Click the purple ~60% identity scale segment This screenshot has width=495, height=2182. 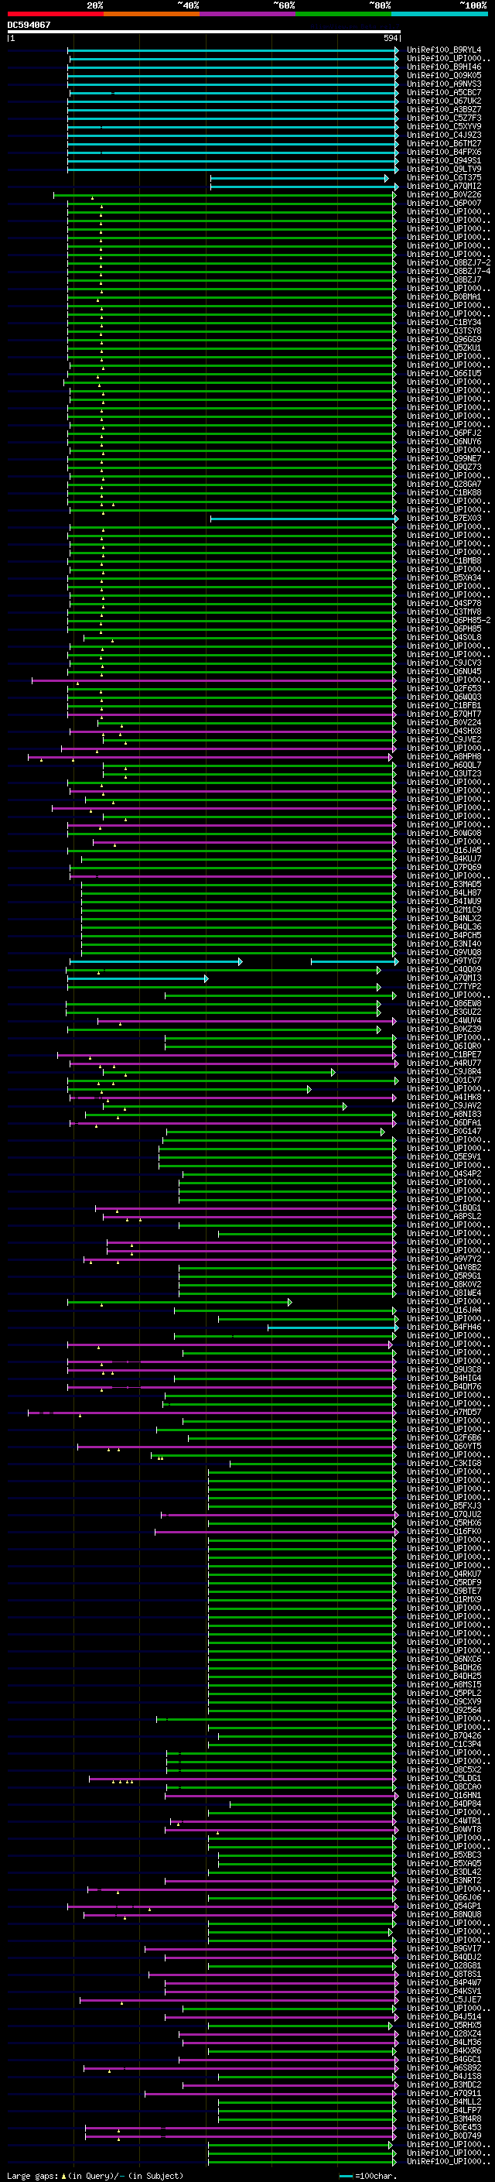click(248, 14)
